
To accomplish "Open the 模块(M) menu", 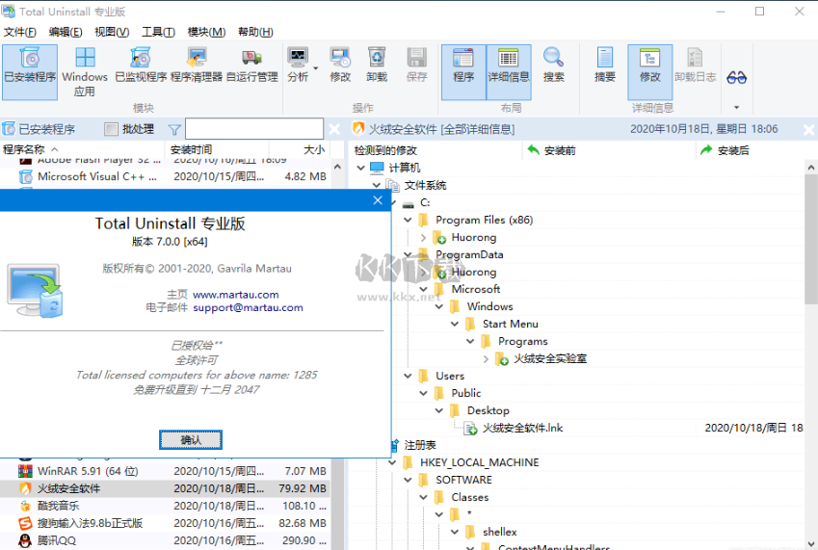I will pyautogui.click(x=206, y=32).
